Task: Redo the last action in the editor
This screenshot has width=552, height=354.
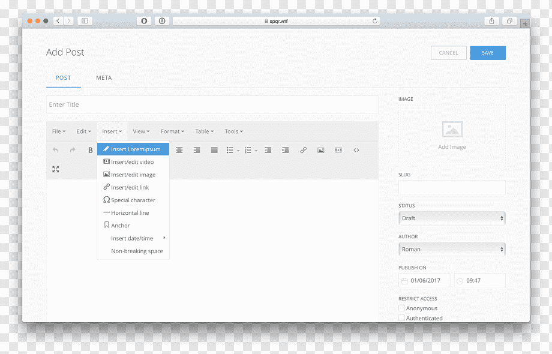Action: click(x=73, y=150)
